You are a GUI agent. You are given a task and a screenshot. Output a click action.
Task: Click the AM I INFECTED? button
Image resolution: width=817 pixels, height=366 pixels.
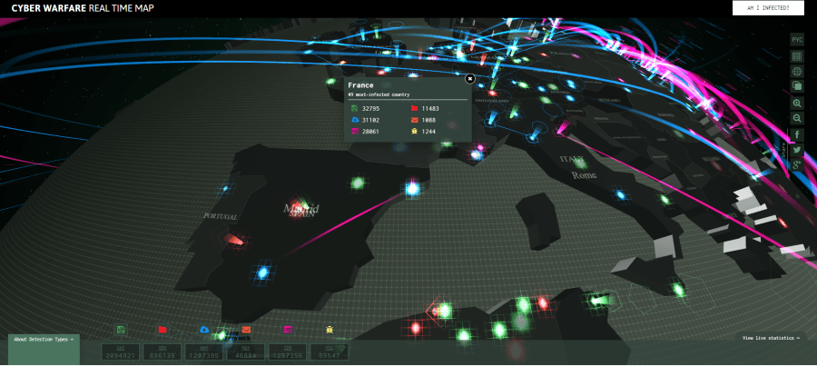pyautogui.click(x=767, y=8)
